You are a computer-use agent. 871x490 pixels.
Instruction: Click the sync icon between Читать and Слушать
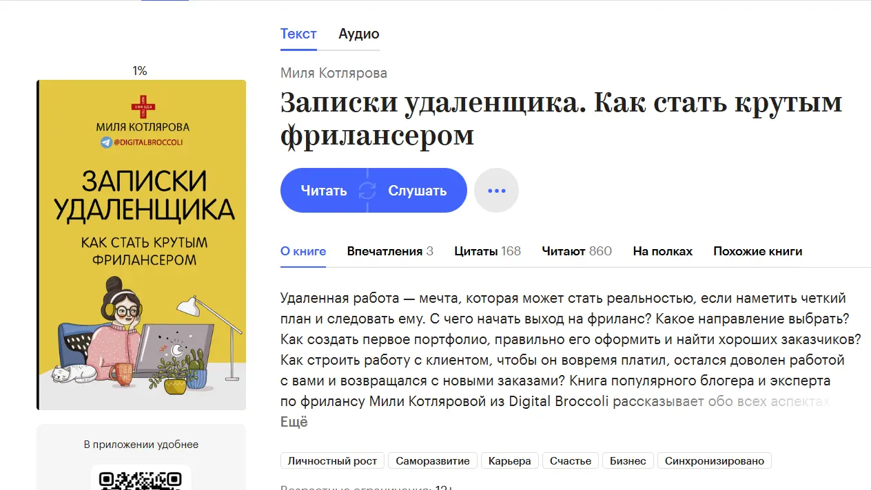click(367, 191)
